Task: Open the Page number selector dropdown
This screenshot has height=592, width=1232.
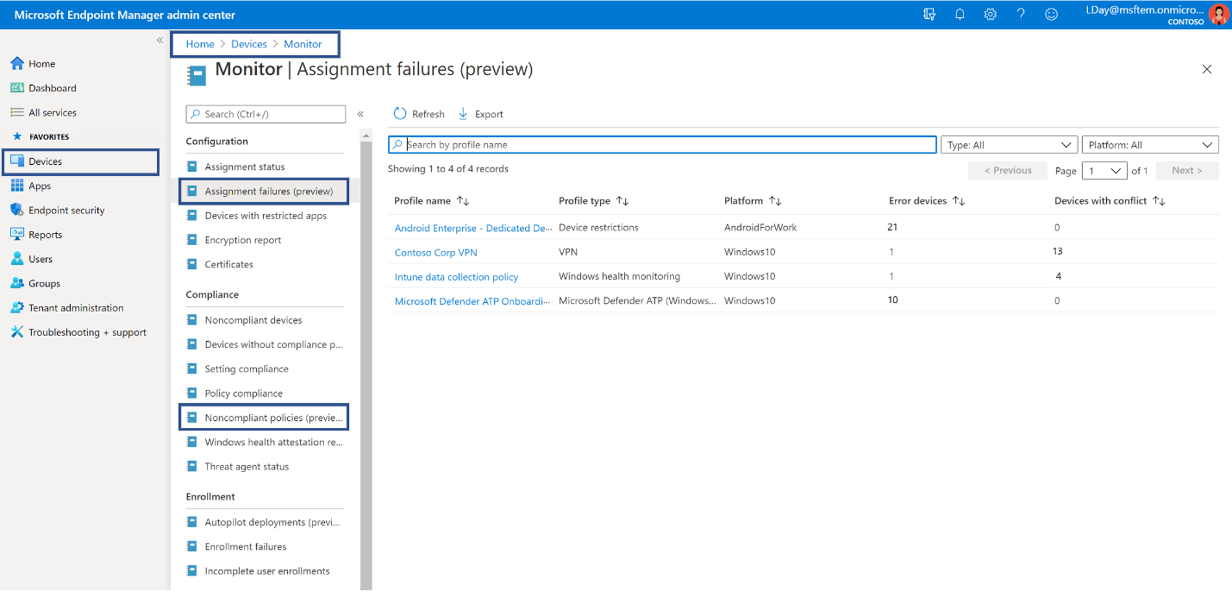Action: coord(1104,170)
